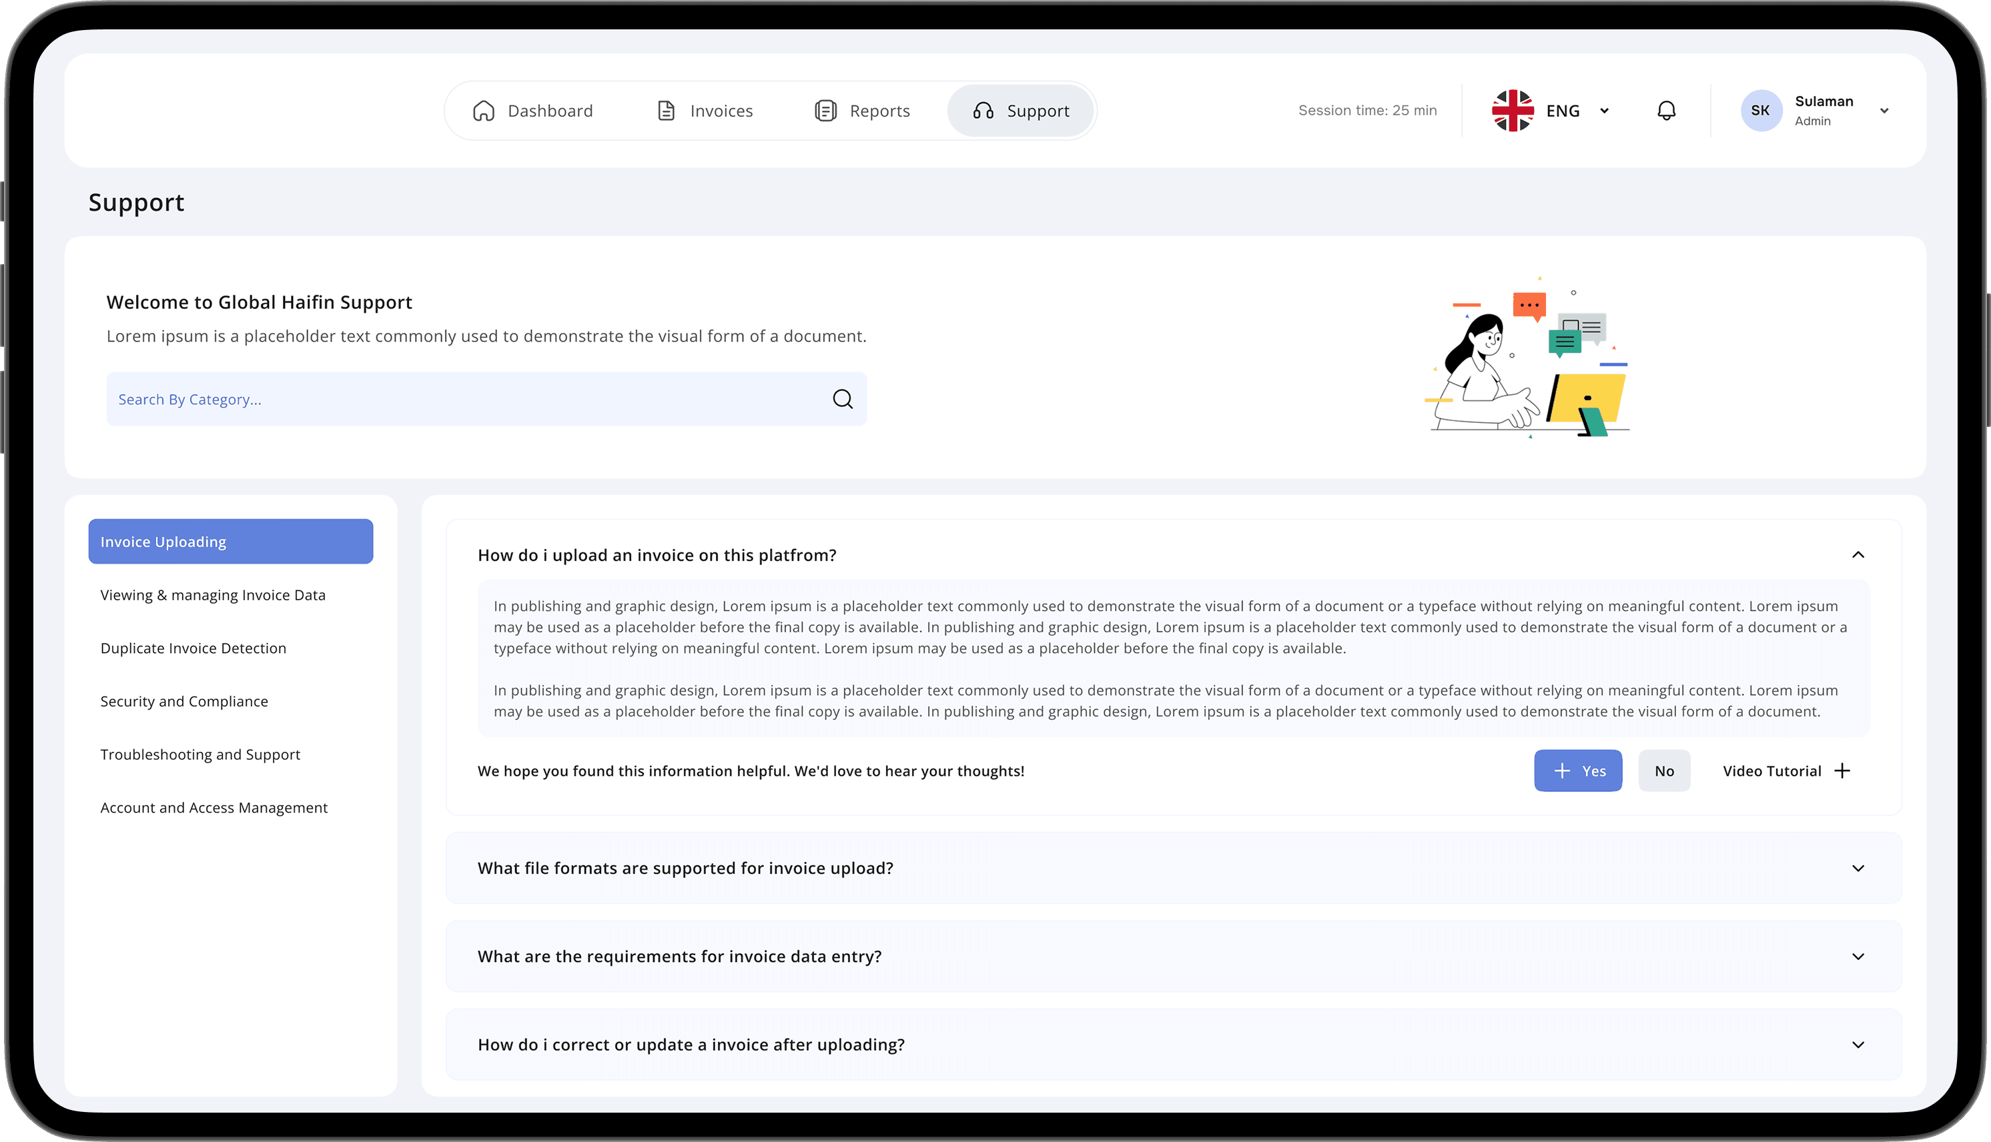Click the UK flag language icon
The width and height of the screenshot is (1991, 1142).
1513,111
